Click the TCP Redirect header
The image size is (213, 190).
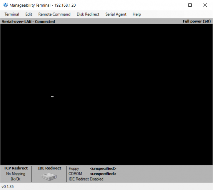pyautogui.click(x=16, y=168)
